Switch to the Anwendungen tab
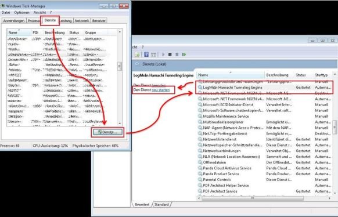 14,21
